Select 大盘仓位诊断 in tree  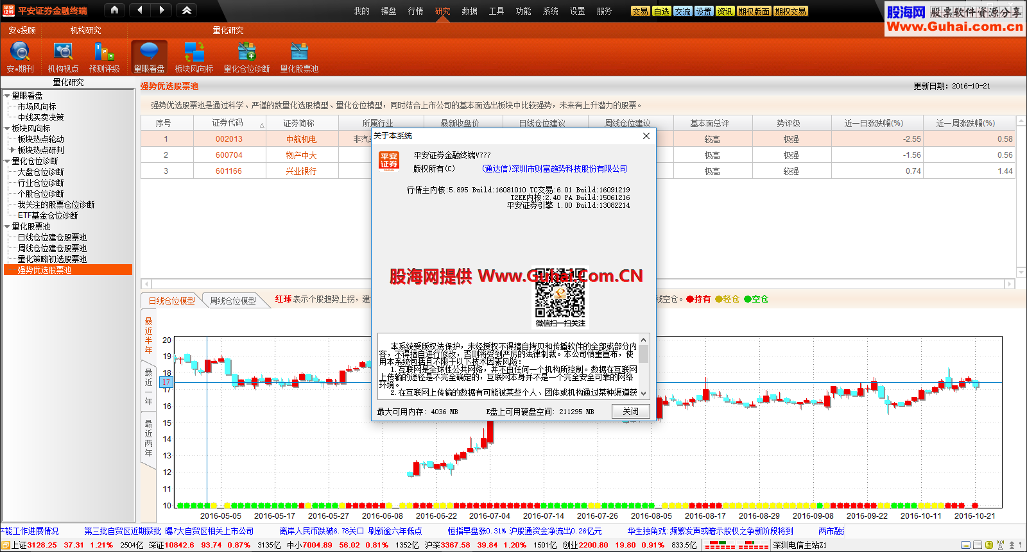coord(40,172)
